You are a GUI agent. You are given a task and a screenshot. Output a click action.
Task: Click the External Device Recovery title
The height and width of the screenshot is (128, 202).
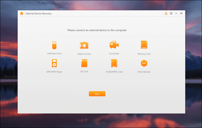click(39, 14)
